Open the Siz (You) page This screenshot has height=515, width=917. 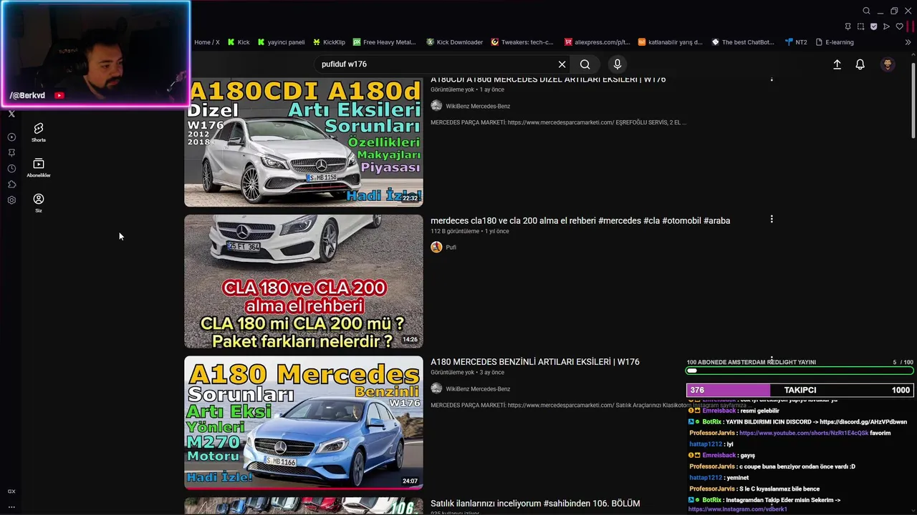39,203
